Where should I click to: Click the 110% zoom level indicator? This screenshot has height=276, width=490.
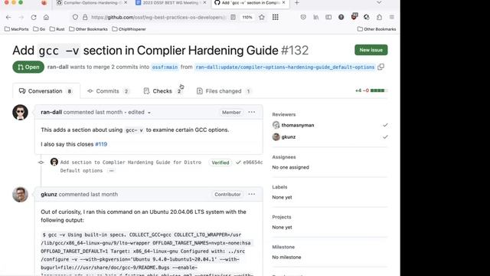point(247,17)
